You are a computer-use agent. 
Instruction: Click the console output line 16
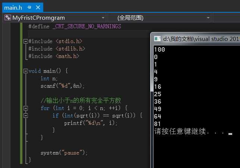pyautogui.click(x=158, y=87)
